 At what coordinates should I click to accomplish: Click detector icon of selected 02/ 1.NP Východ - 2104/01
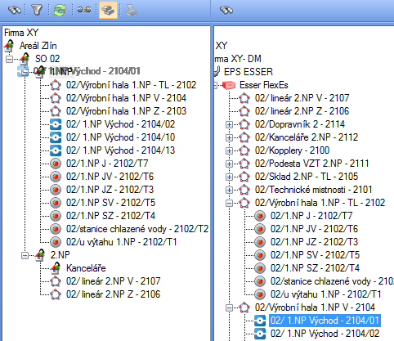pos(260,321)
